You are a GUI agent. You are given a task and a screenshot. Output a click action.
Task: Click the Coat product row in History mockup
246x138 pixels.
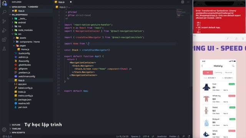pos(218,87)
